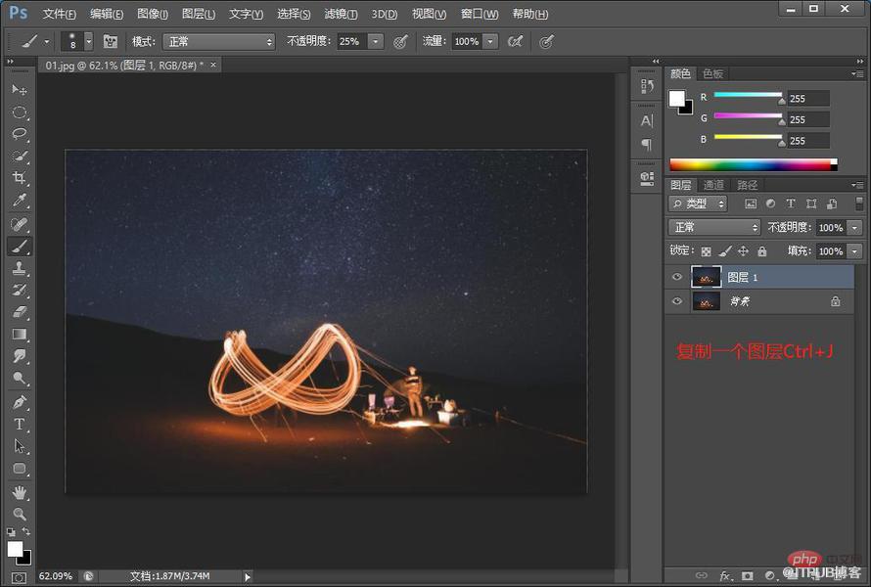Toggle lock all padlock in Layers panel
This screenshot has height=587, width=871.
point(762,251)
